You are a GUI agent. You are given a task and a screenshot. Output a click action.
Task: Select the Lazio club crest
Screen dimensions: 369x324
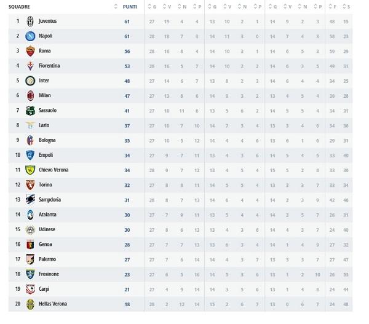tap(30, 125)
